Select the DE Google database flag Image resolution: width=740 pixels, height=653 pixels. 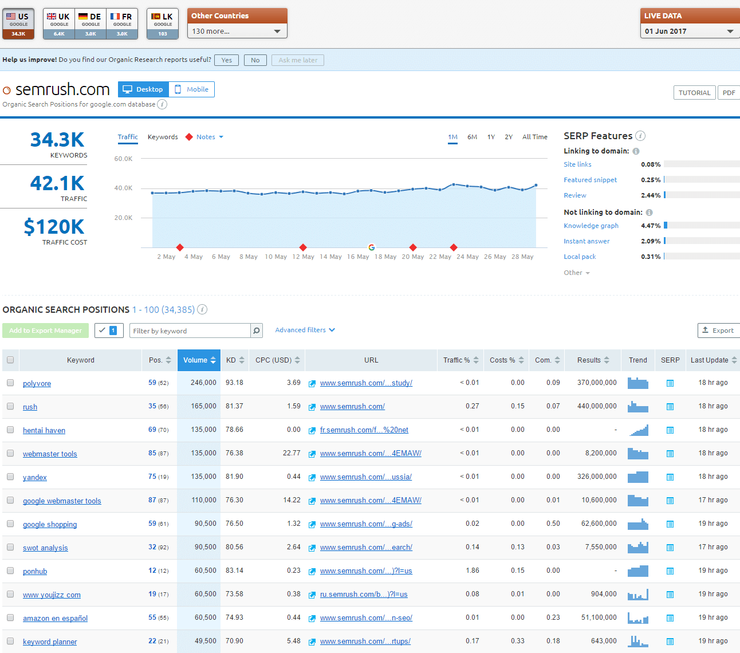pyautogui.click(x=90, y=23)
